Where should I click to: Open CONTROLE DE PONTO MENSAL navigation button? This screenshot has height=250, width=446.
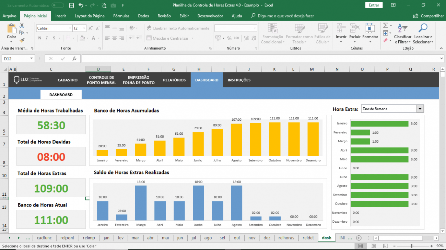[x=102, y=80]
